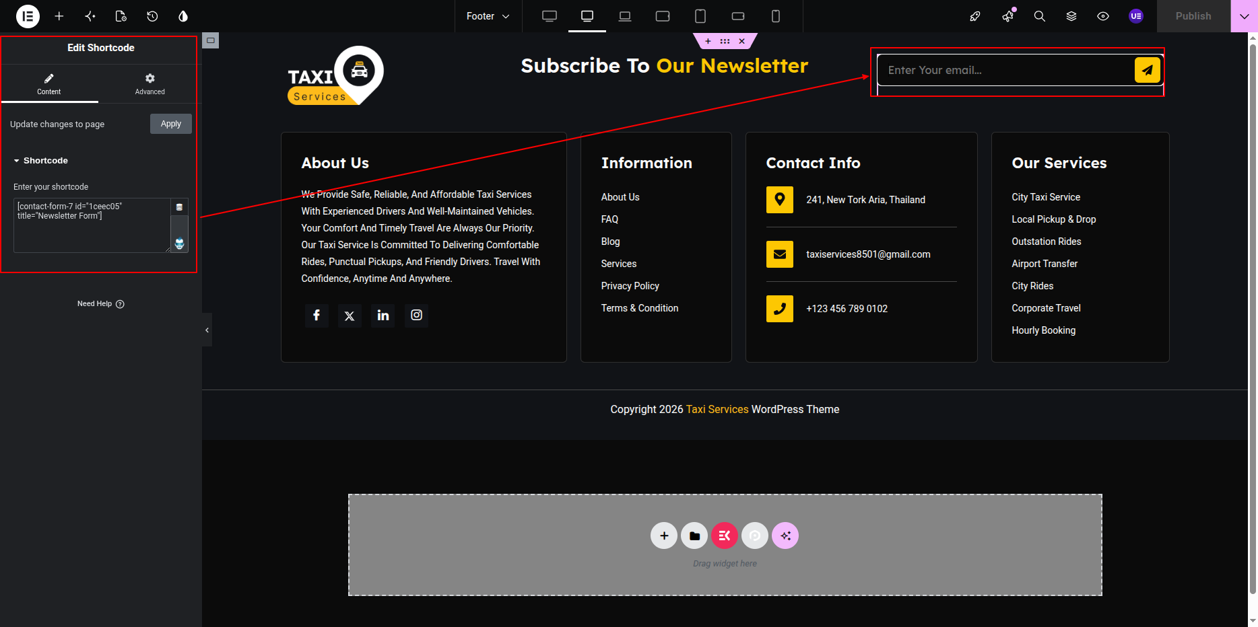The height and width of the screenshot is (627, 1258).
Task: Open dynamic tags icon beside shortcode
Action: (x=179, y=207)
